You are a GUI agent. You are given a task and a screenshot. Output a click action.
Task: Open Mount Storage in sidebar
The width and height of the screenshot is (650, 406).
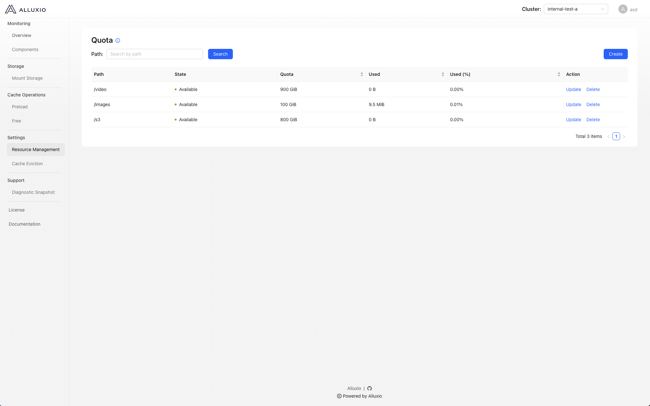coord(27,78)
